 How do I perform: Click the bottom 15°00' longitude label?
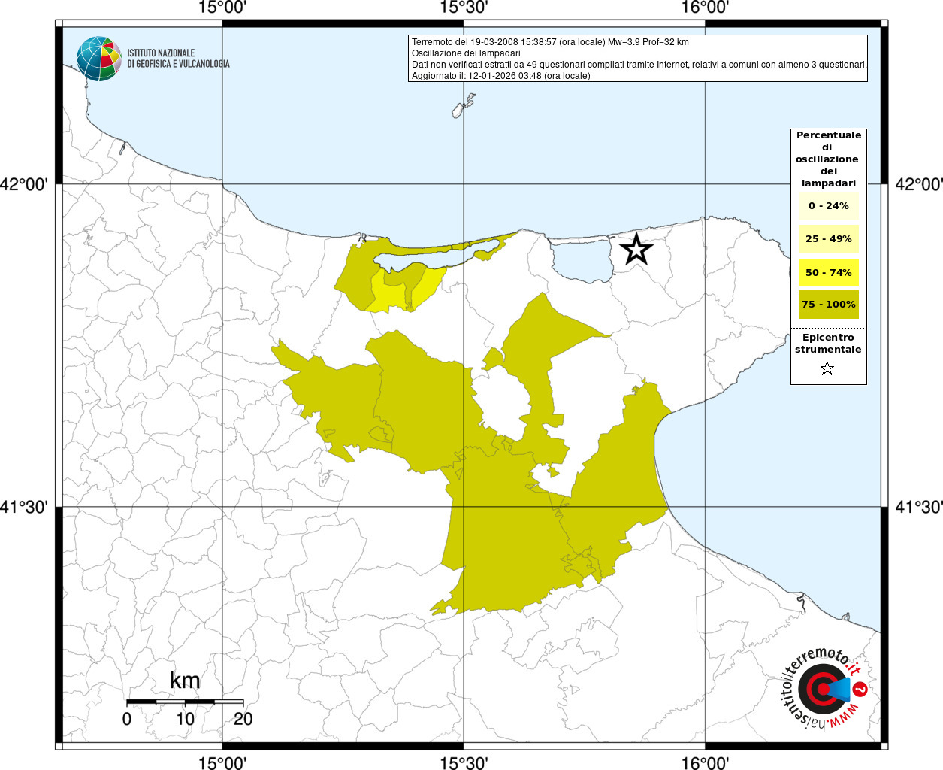tap(222, 762)
